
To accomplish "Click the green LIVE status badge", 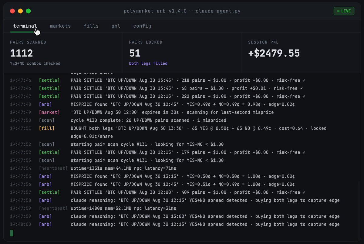I will (344, 11).
